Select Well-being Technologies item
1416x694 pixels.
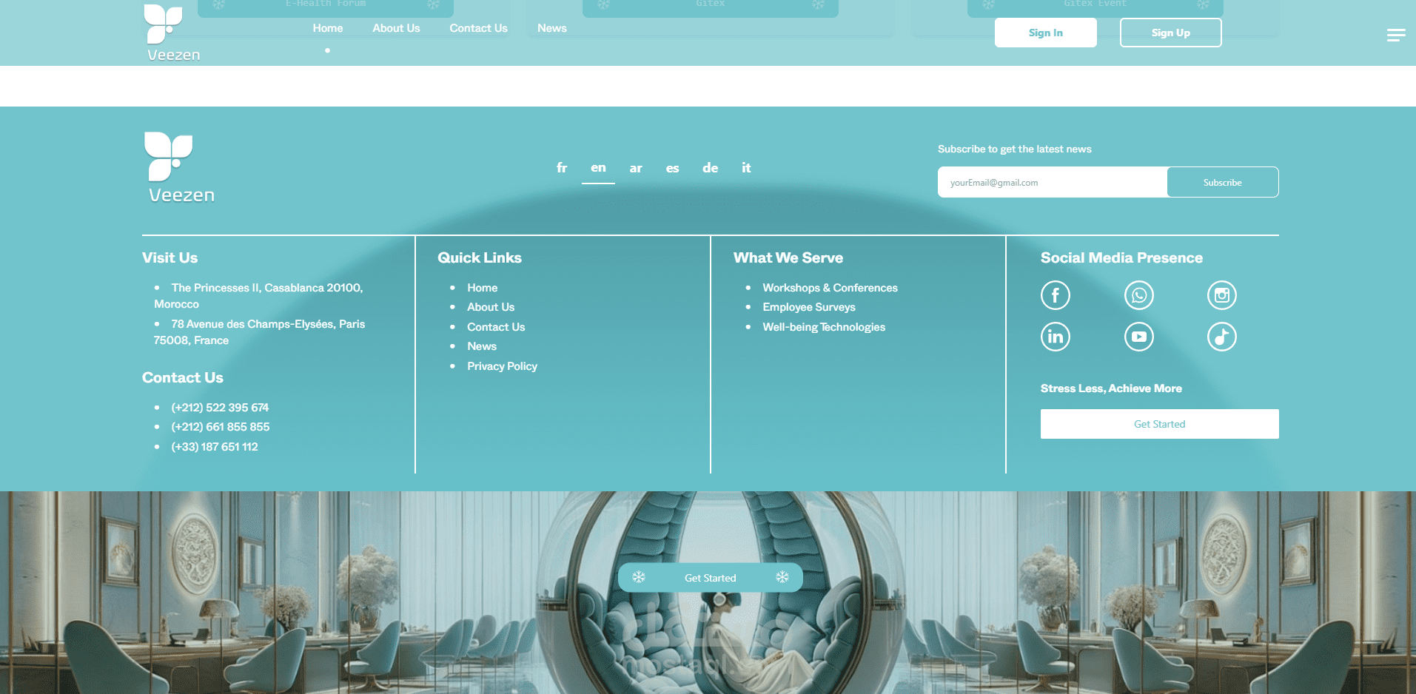[x=824, y=327]
